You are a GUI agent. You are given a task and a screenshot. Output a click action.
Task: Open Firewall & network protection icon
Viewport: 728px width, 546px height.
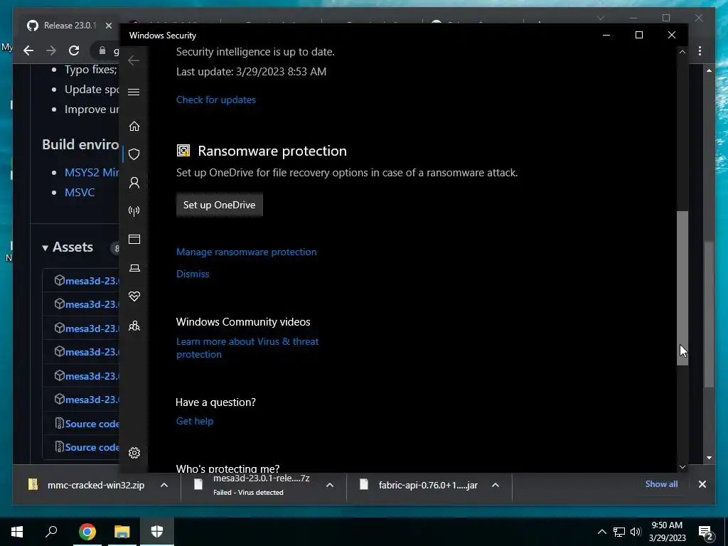coord(134,211)
